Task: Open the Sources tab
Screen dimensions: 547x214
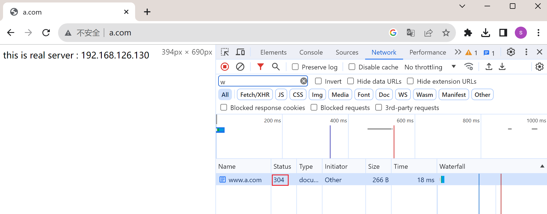Action: (347, 52)
